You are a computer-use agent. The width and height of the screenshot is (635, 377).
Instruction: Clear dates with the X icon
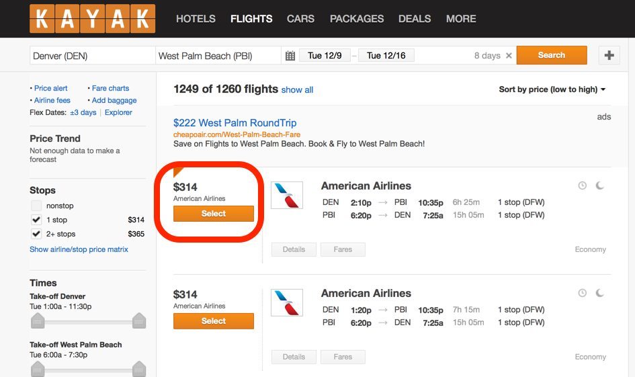509,56
